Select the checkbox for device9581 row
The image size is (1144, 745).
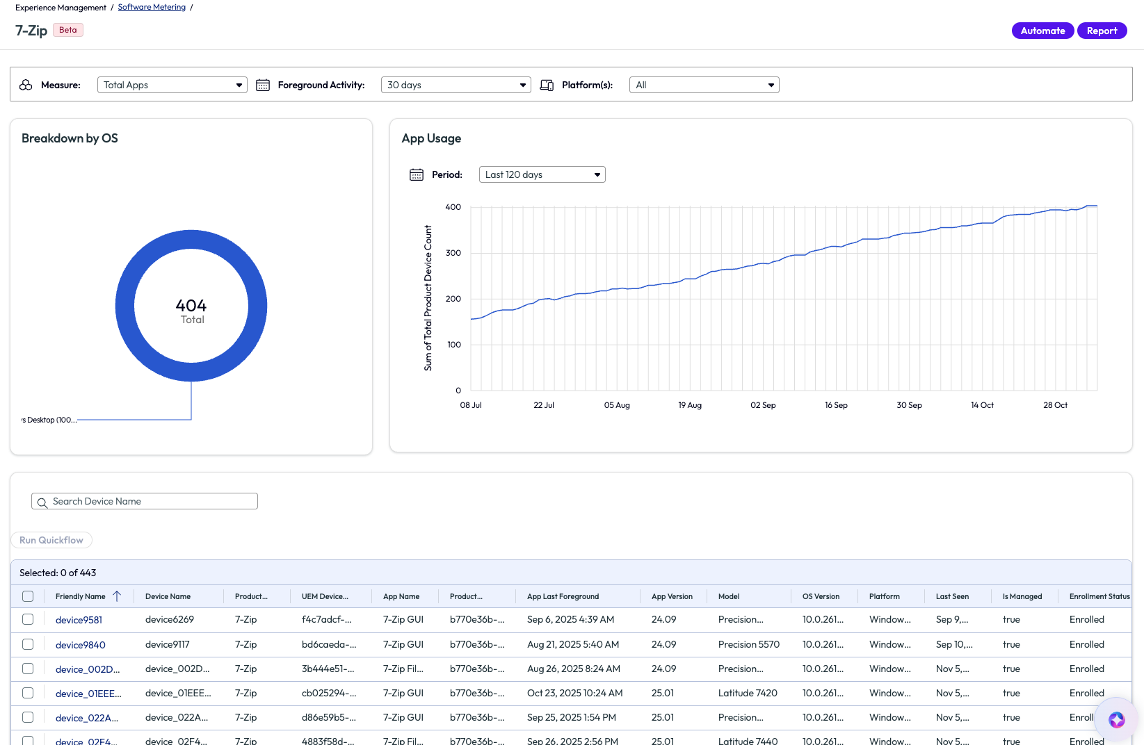[28, 619]
